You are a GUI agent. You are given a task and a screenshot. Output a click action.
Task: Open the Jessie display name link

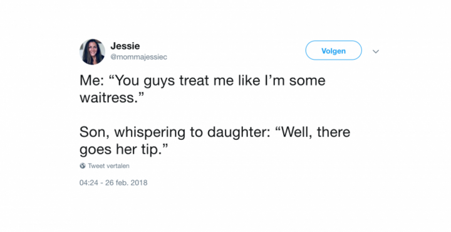pos(125,46)
